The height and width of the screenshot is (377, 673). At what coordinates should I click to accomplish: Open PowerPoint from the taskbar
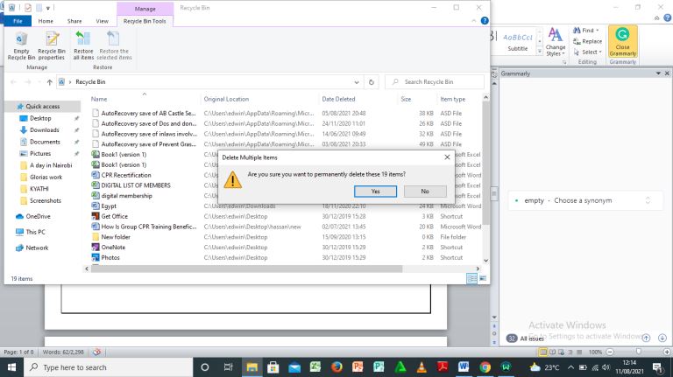(x=358, y=367)
